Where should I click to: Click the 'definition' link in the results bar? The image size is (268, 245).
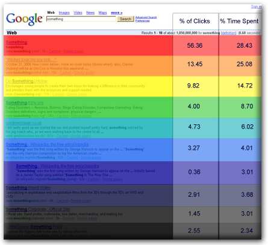pos(228,33)
